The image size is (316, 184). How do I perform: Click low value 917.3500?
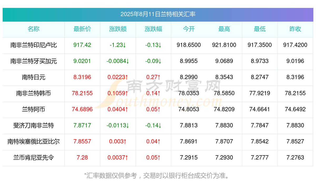(x=260, y=45)
